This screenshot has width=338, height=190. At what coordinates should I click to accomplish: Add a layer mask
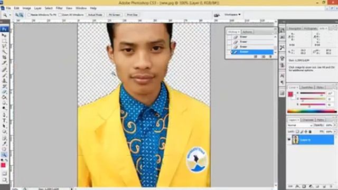click(x=304, y=186)
